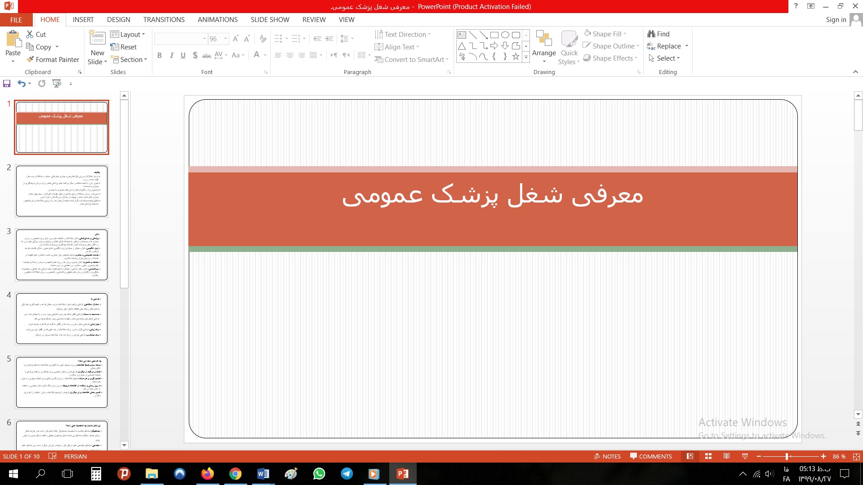Click the Slide Show view icon in status bar
863x485 pixels.
745,456
